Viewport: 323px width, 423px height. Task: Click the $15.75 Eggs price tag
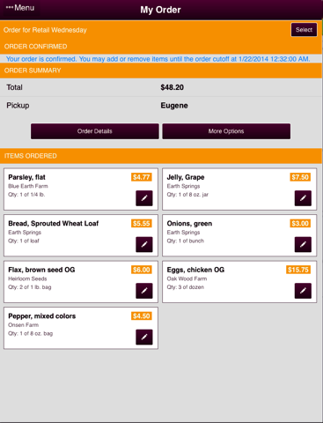click(298, 270)
